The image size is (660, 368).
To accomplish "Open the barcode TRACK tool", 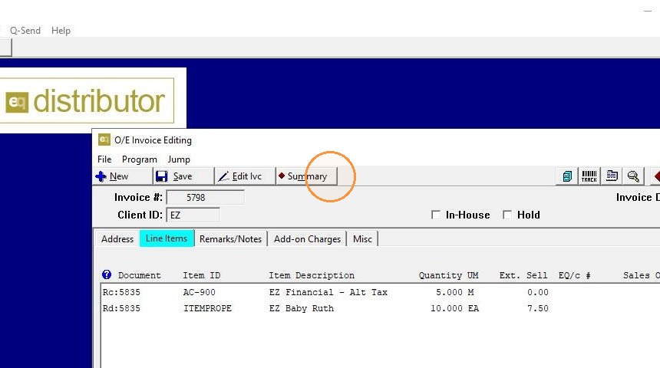I will coord(589,176).
